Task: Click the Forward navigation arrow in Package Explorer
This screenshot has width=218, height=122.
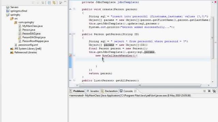Action: pyautogui.click(x=38, y=3)
